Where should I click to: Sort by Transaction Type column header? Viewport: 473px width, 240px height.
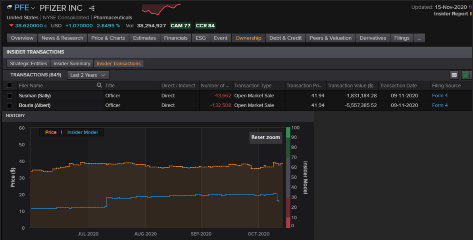pos(253,86)
